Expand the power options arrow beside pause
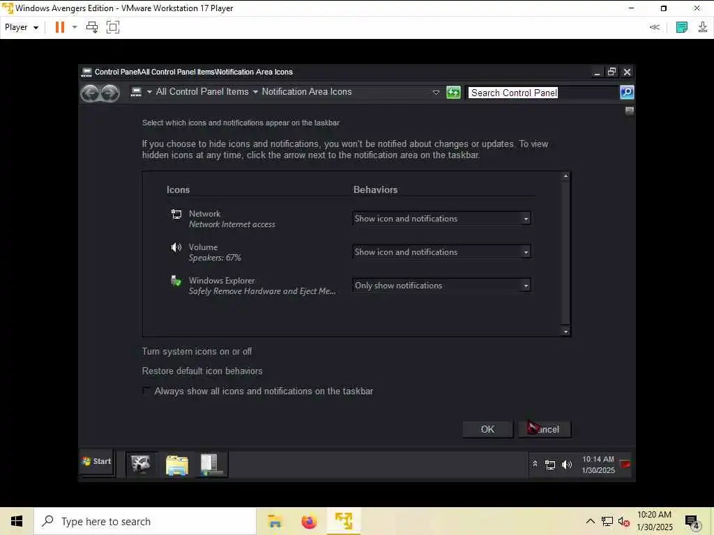This screenshot has width=714, height=535. click(75, 27)
